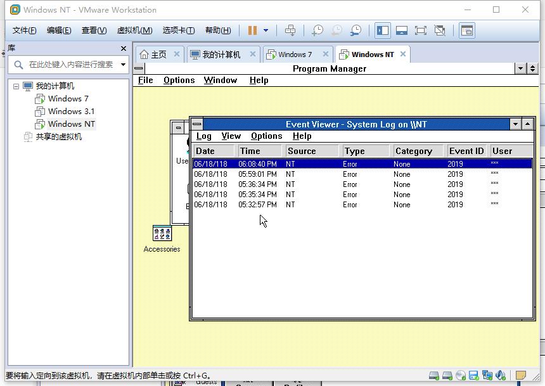This screenshot has width=545, height=386.
Task: Collapse the 我的计算机 tree node
Action: [x=16, y=86]
